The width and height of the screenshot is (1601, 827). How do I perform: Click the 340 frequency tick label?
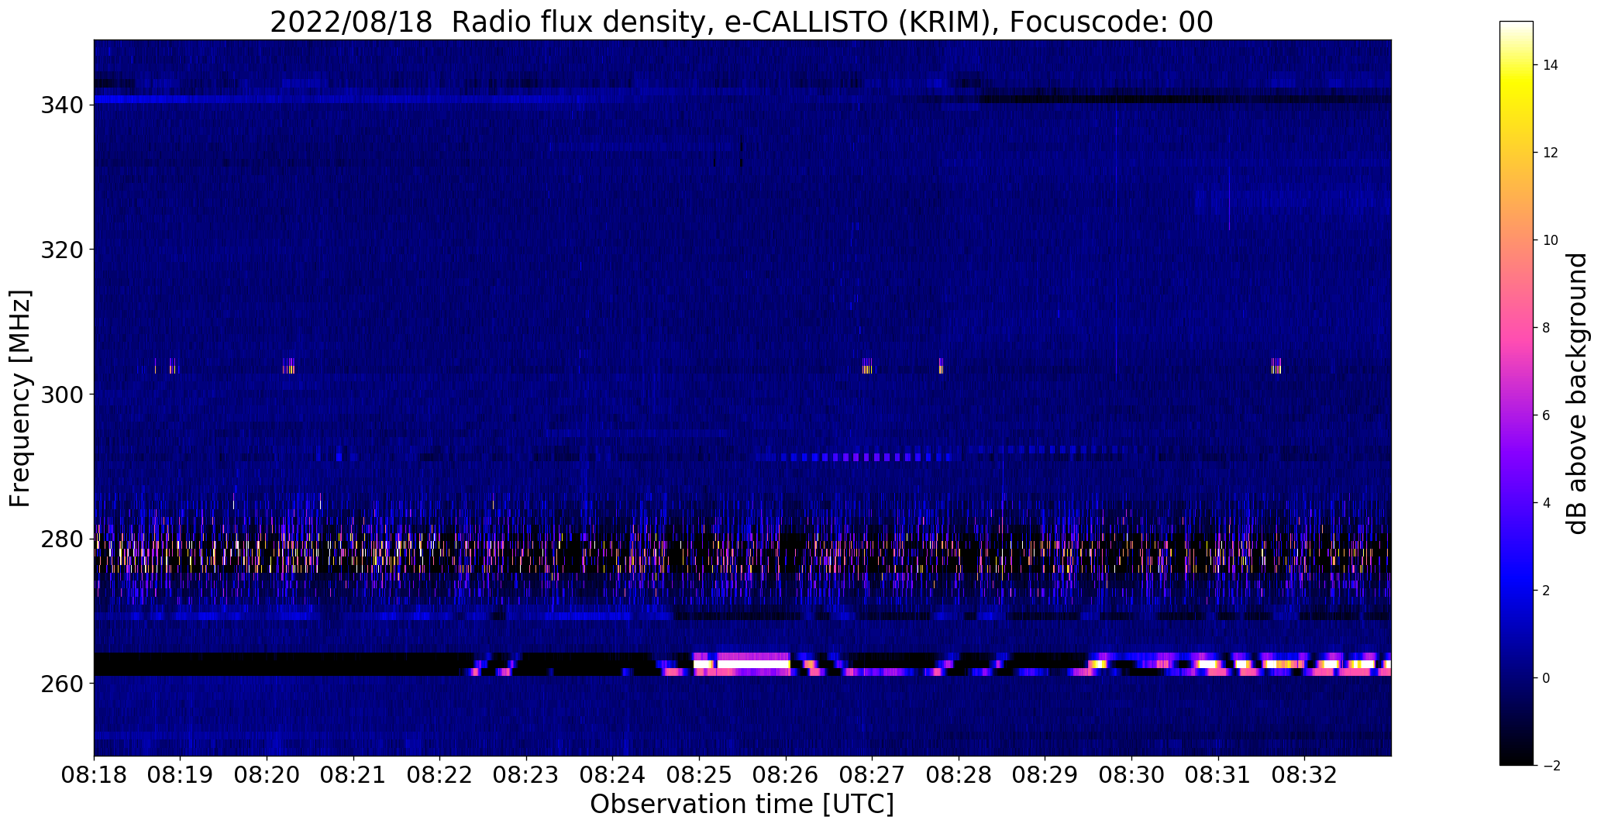click(x=61, y=105)
